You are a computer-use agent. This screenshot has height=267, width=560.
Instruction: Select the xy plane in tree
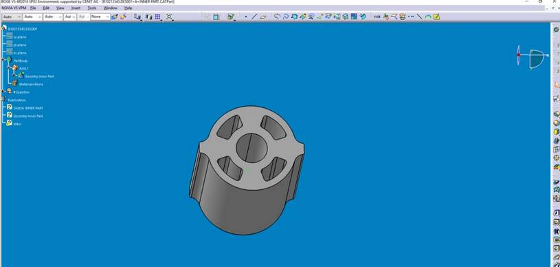click(x=20, y=37)
